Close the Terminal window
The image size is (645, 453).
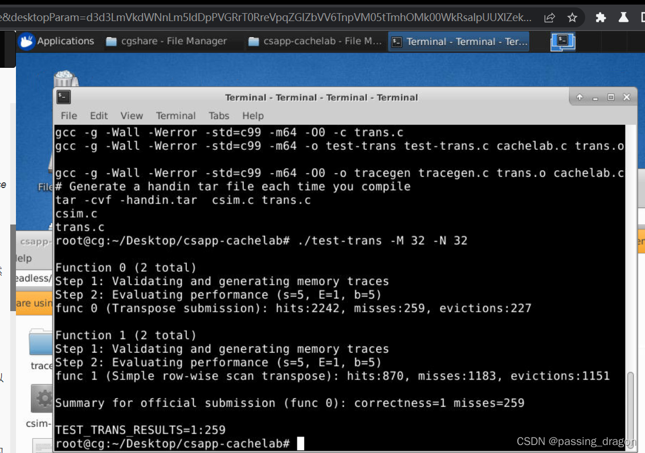pyautogui.click(x=627, y=97)
